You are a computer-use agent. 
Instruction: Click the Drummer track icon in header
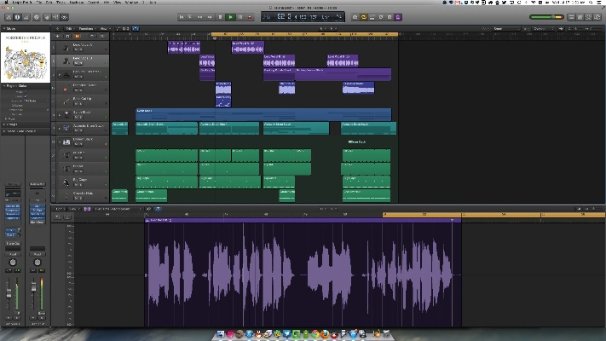click(65, 113)
